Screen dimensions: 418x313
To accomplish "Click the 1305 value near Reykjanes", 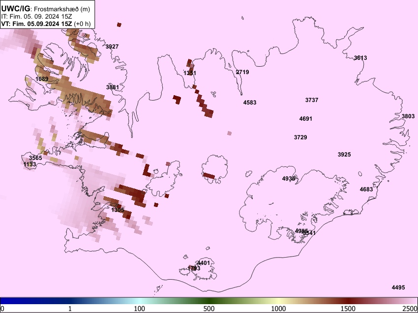I will pyautogui.click(x=118, y=210).
